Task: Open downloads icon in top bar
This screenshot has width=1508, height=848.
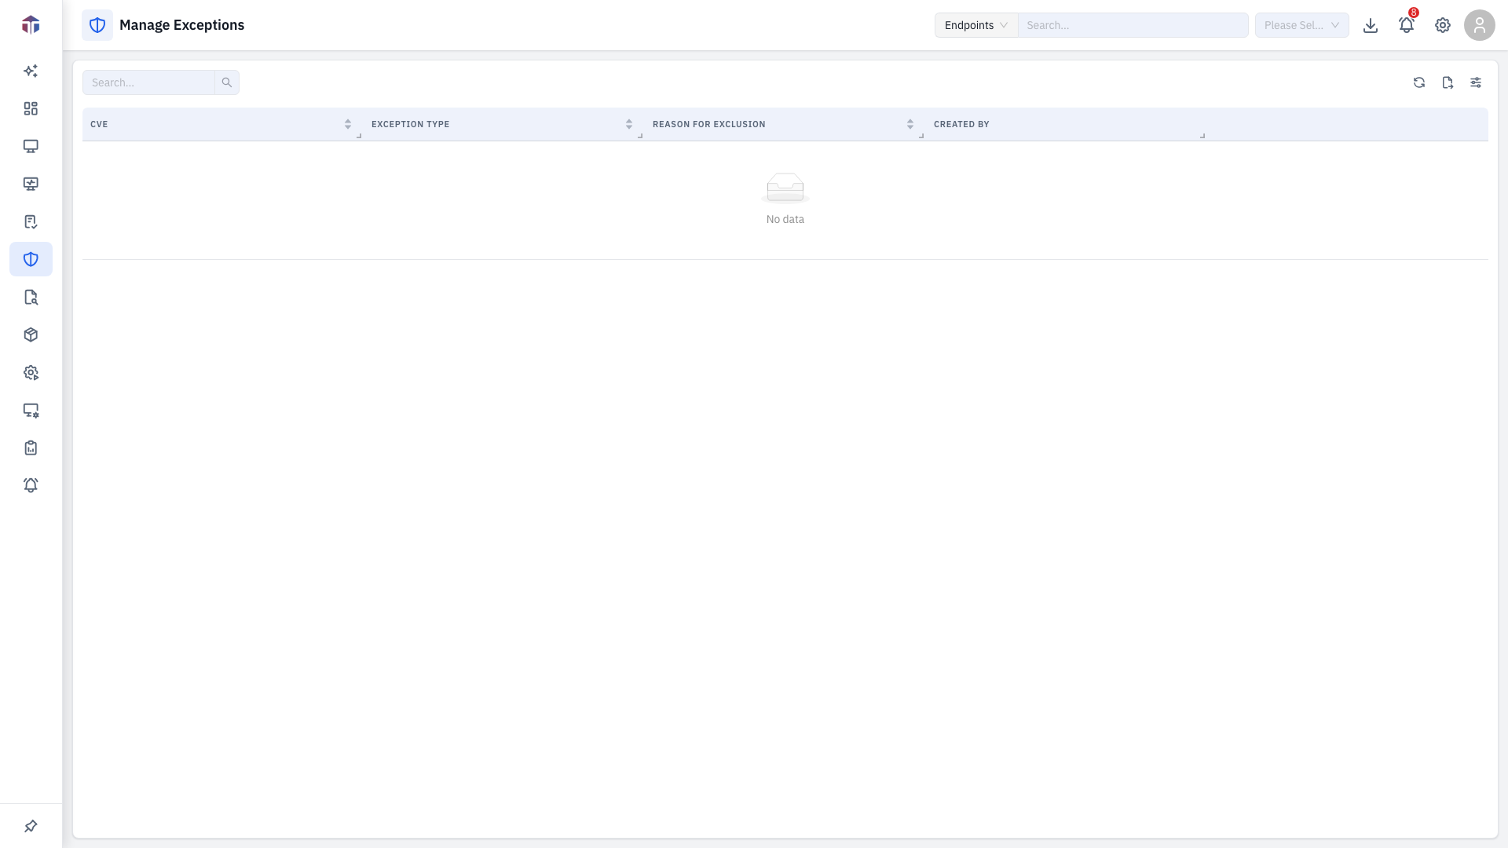Action: (x=1371, y=25)
